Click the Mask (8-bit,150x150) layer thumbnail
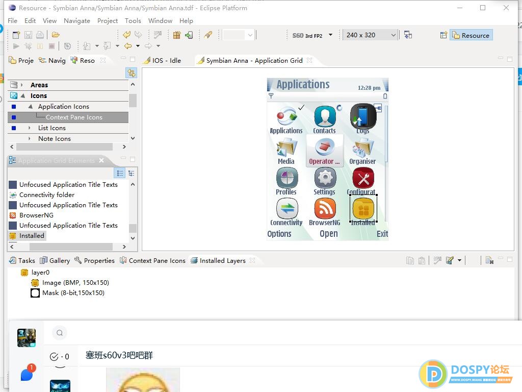Viewport: 522px width, 392px height. click(35, 293)
